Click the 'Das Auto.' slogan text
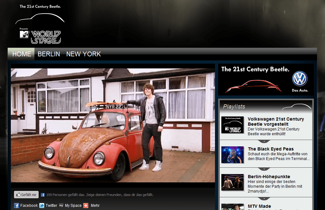325x210 pixels. pyautogui.click(x=300, y=90)
